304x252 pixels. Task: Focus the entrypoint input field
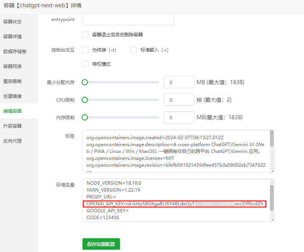click(128, 20)
